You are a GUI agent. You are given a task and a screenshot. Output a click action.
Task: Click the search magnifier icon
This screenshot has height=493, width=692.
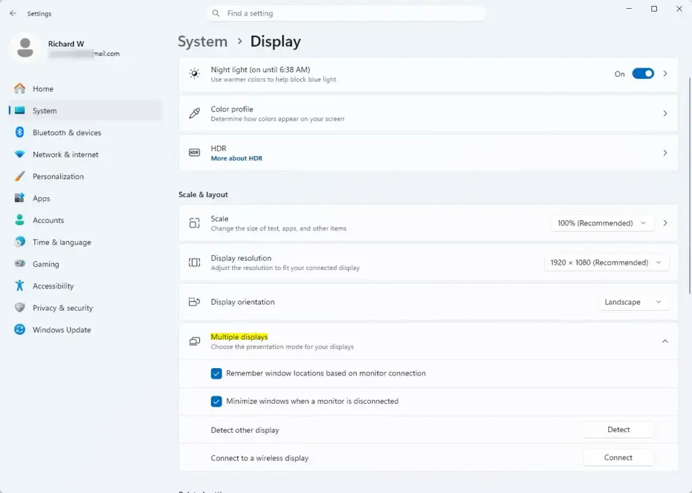coord(216,14)
